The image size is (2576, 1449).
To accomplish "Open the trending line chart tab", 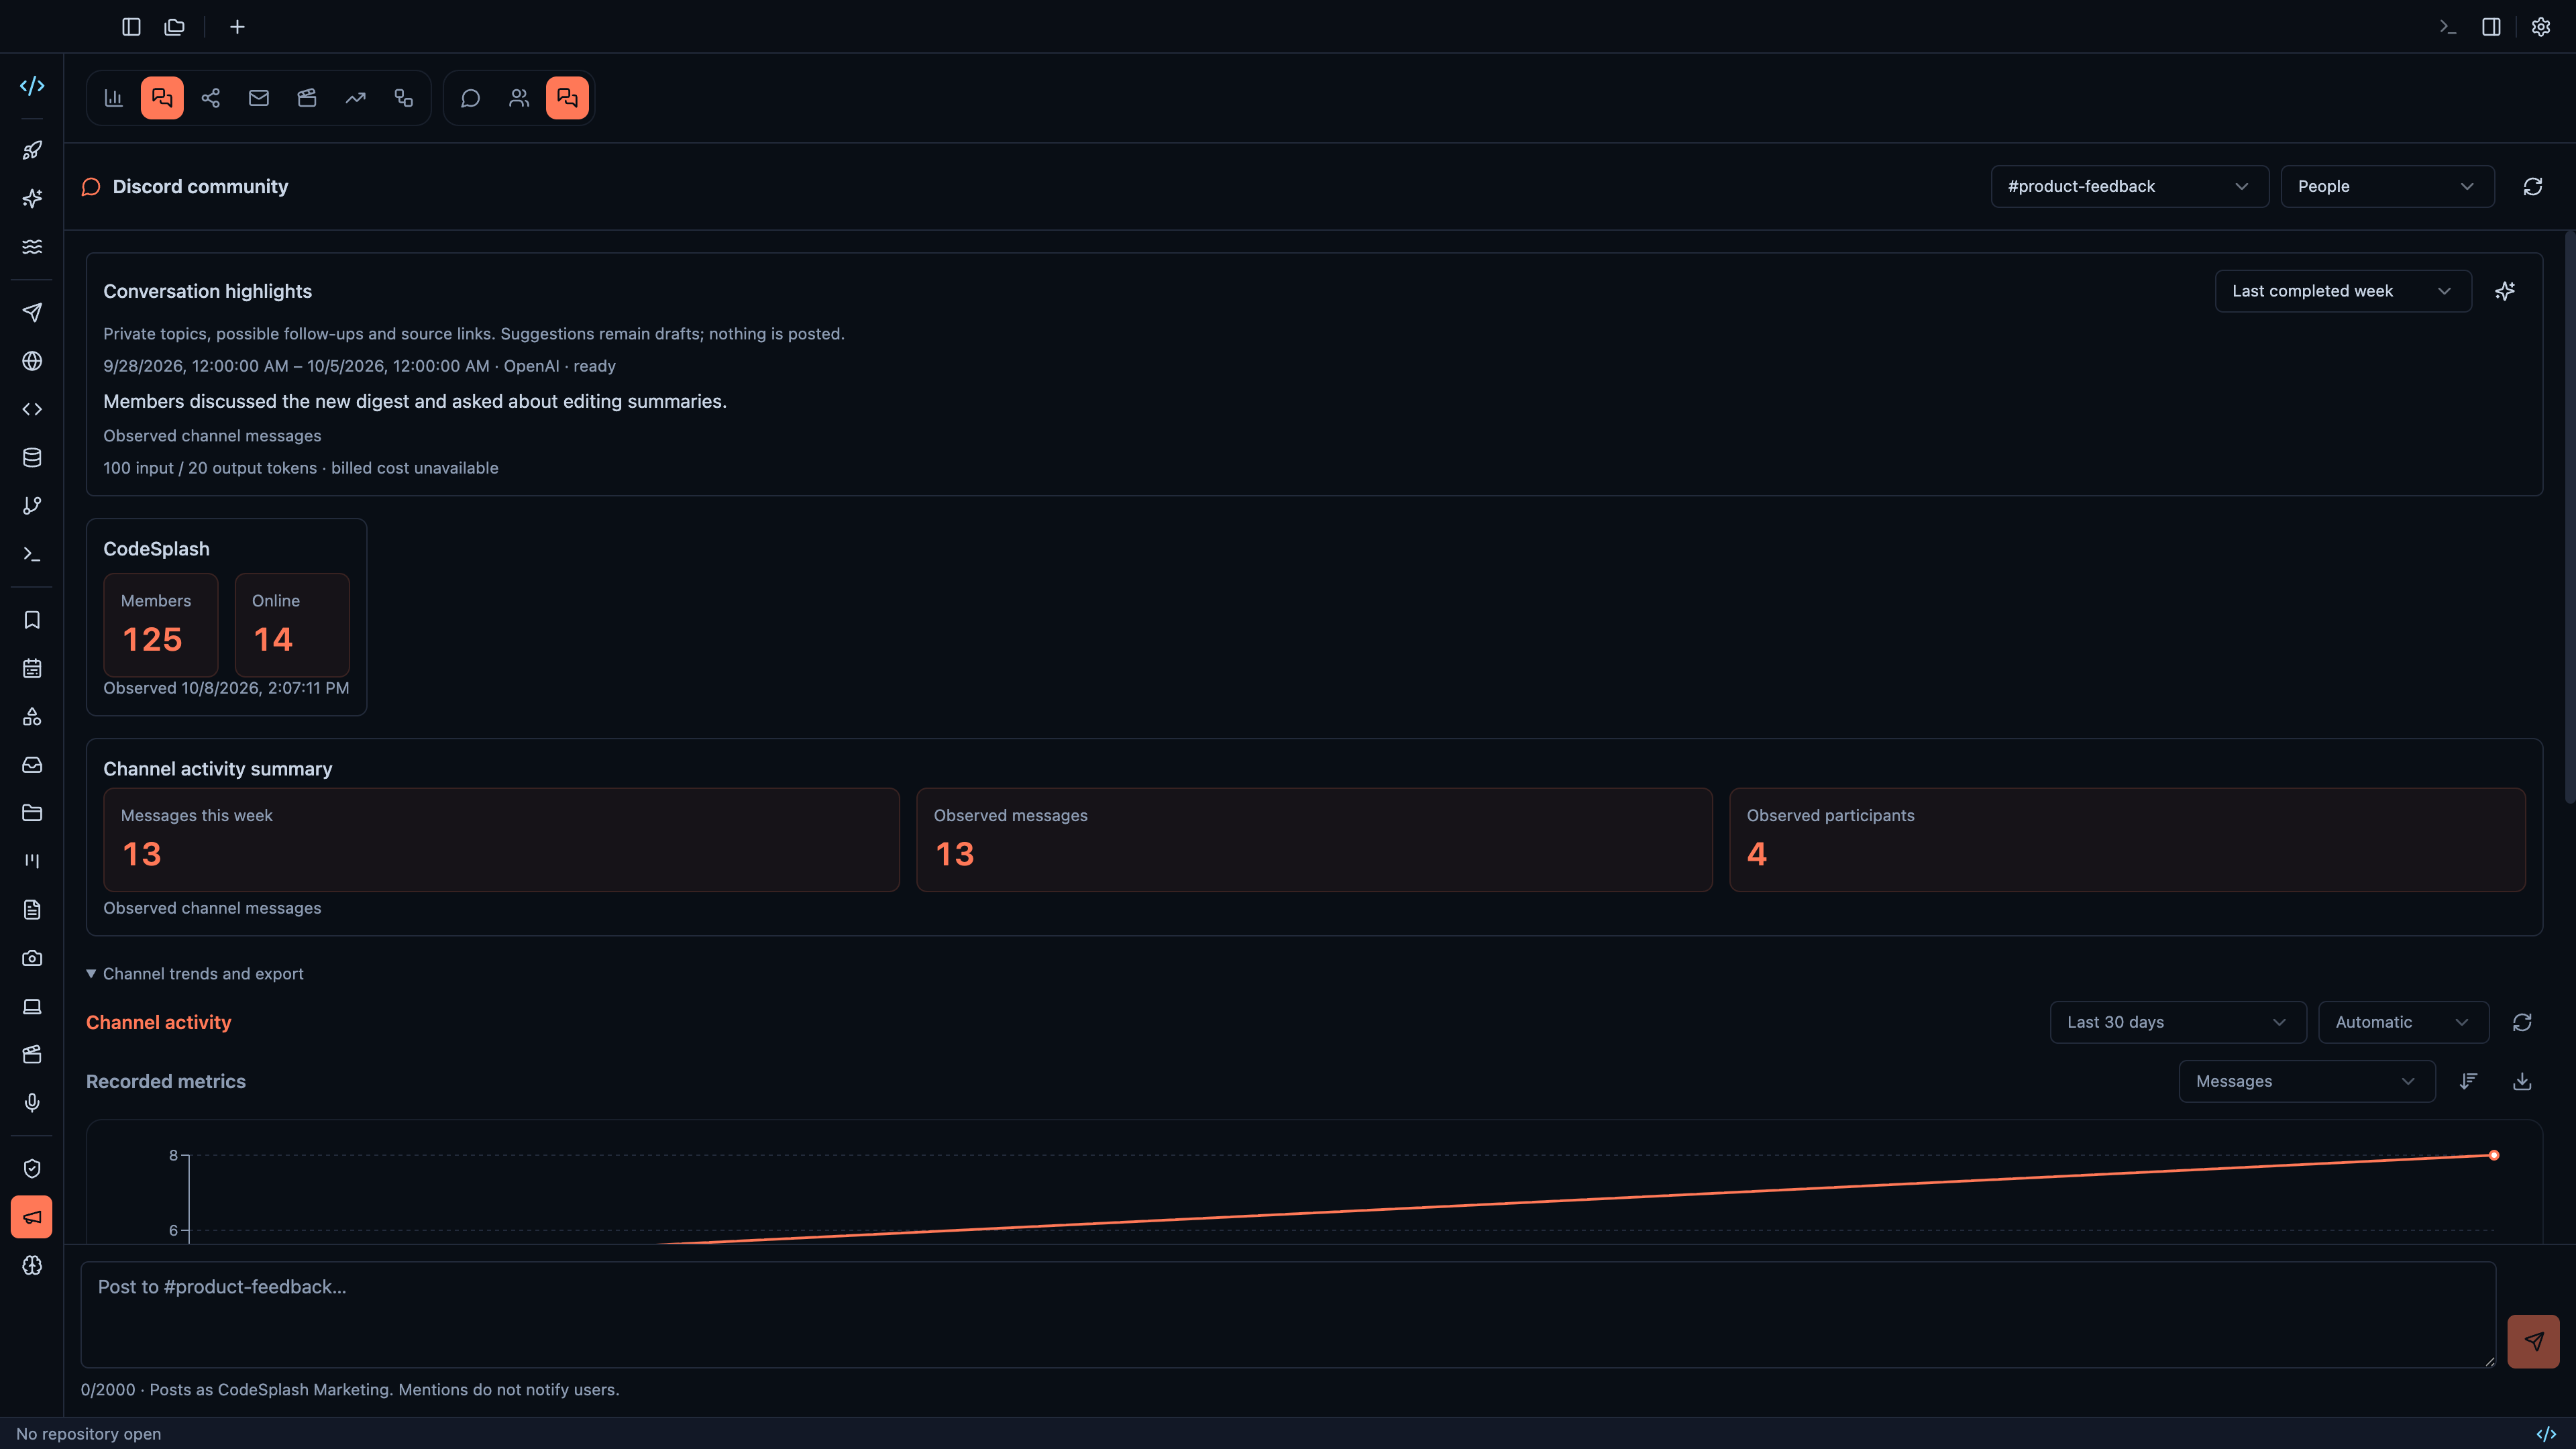I will point(356,98).
